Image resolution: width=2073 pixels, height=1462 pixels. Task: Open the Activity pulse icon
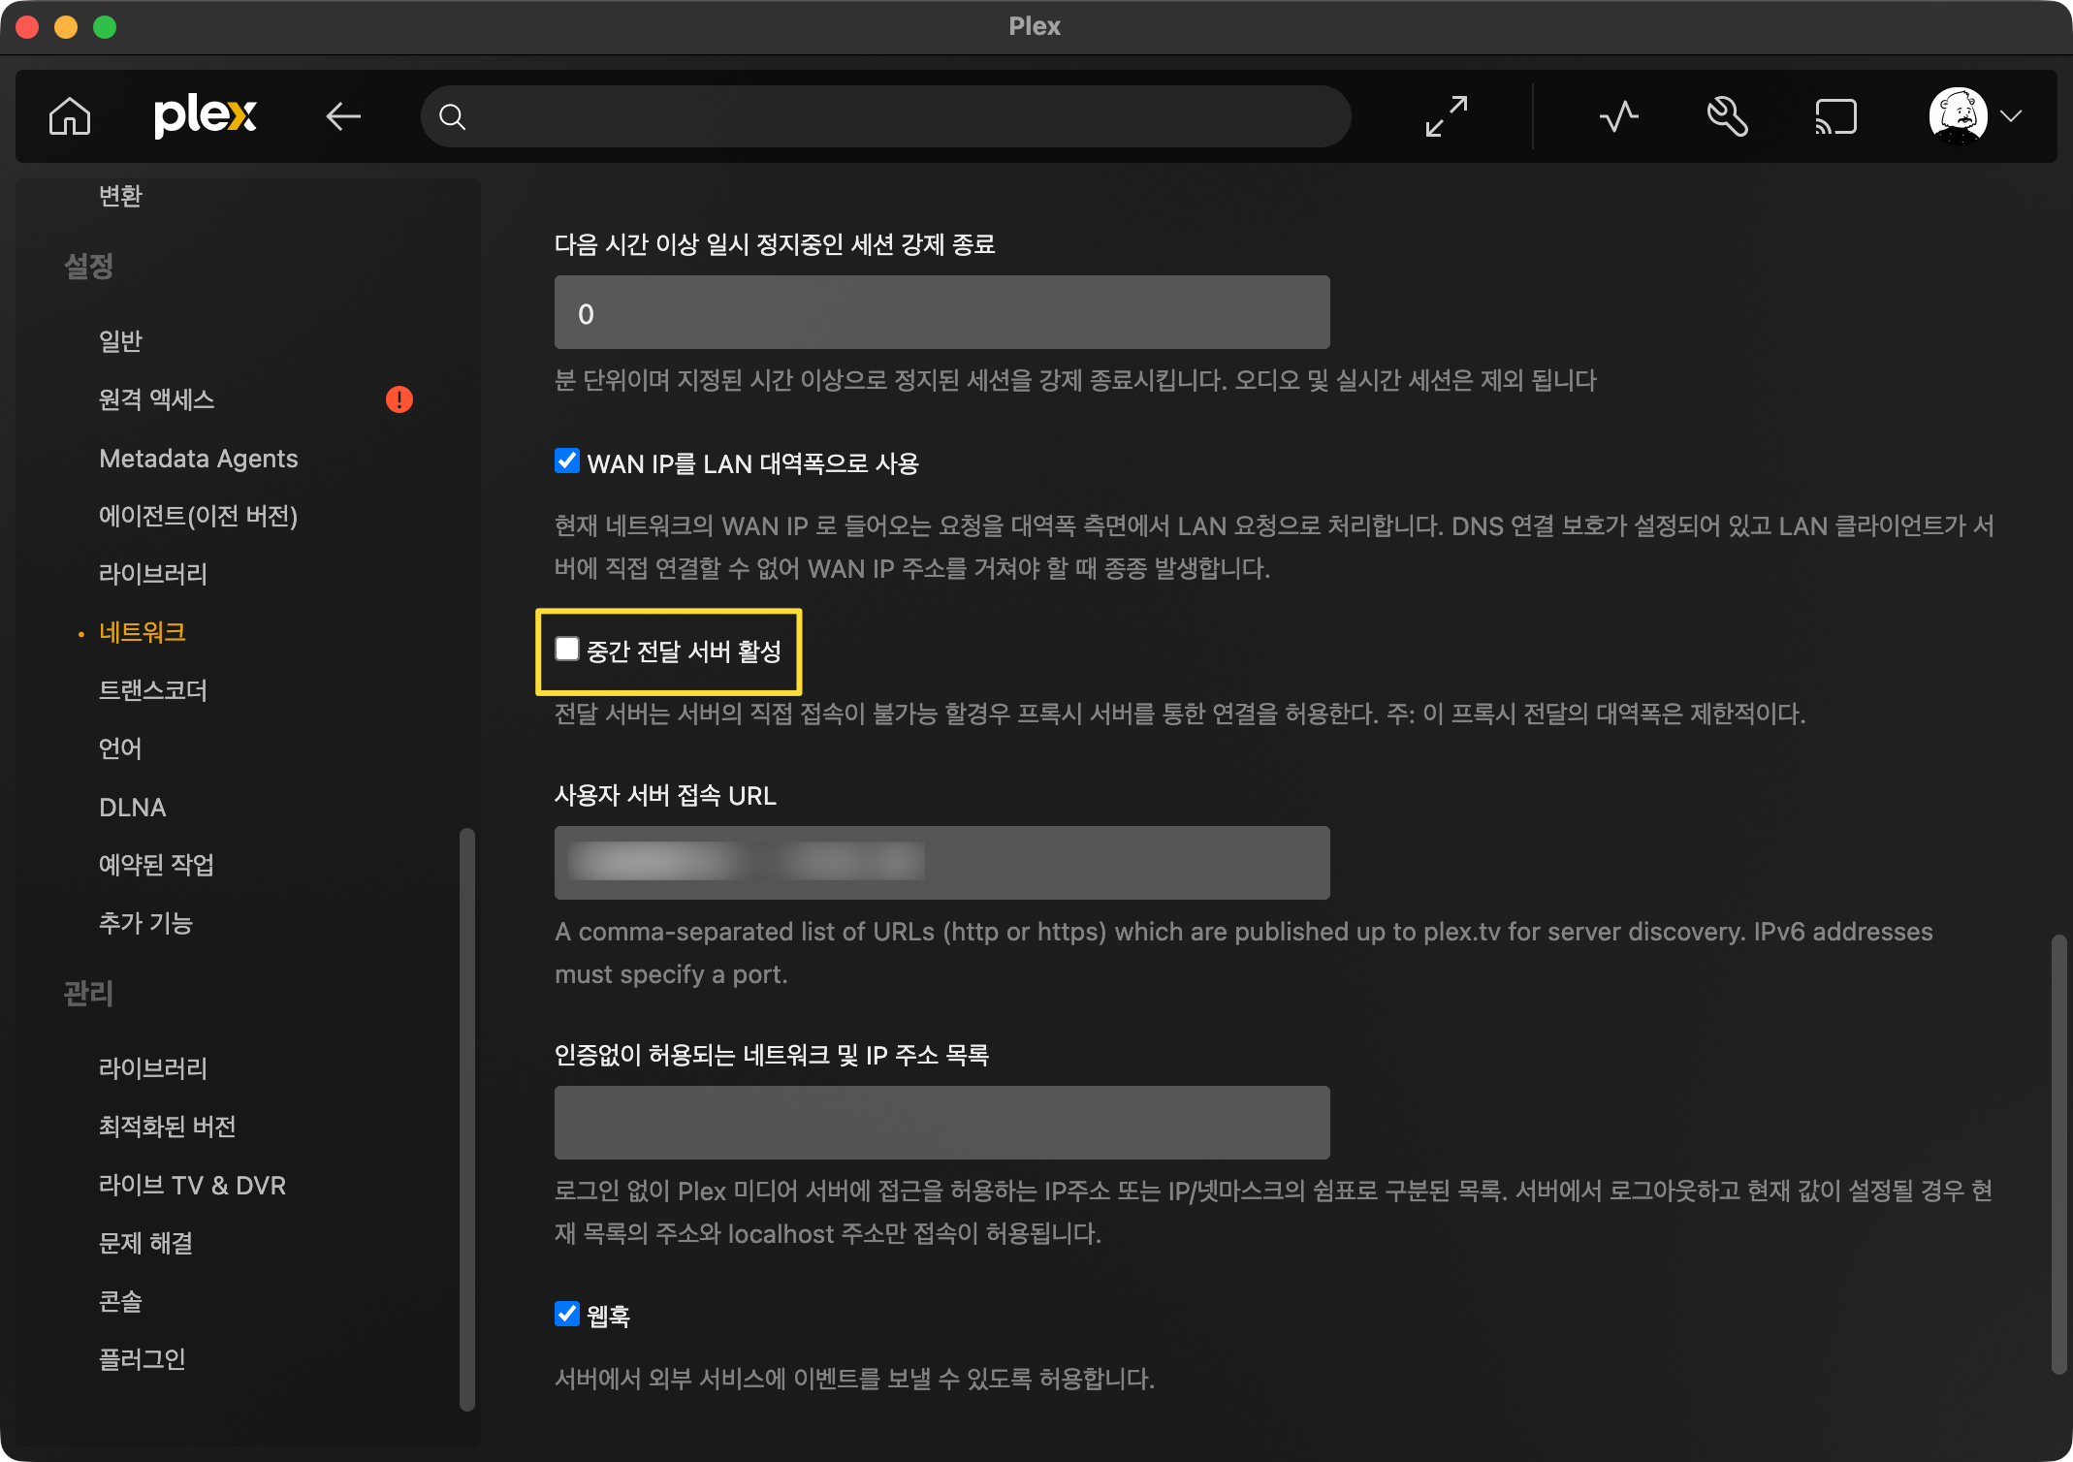[1618, 116]
